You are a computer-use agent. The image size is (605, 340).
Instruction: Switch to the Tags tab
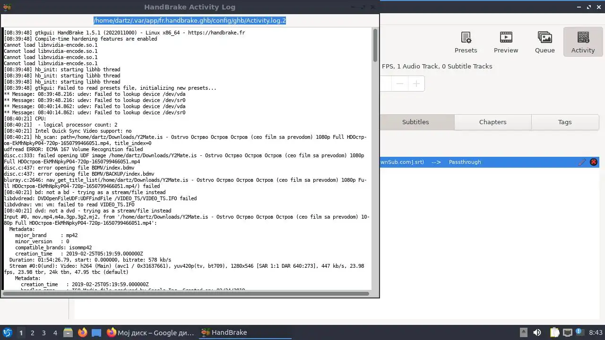(x=565, y=122)
